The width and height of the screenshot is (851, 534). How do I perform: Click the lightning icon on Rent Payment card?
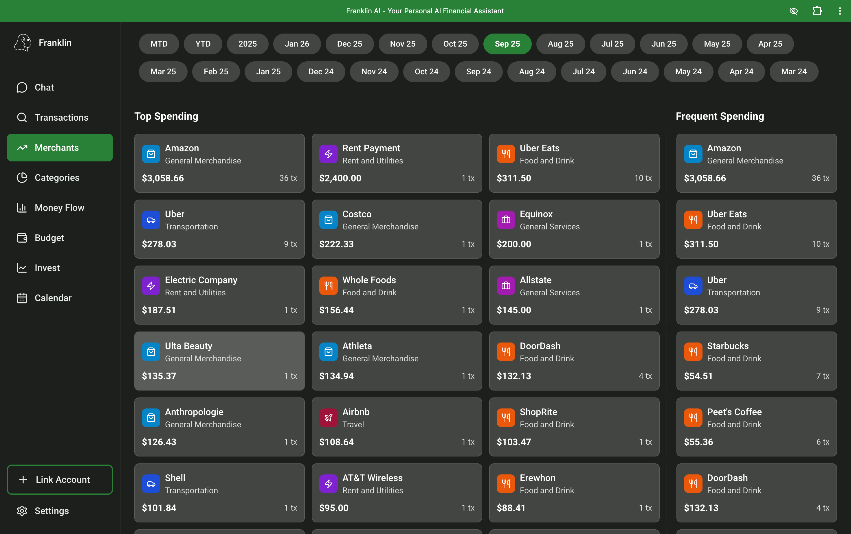tap(328, 154)
